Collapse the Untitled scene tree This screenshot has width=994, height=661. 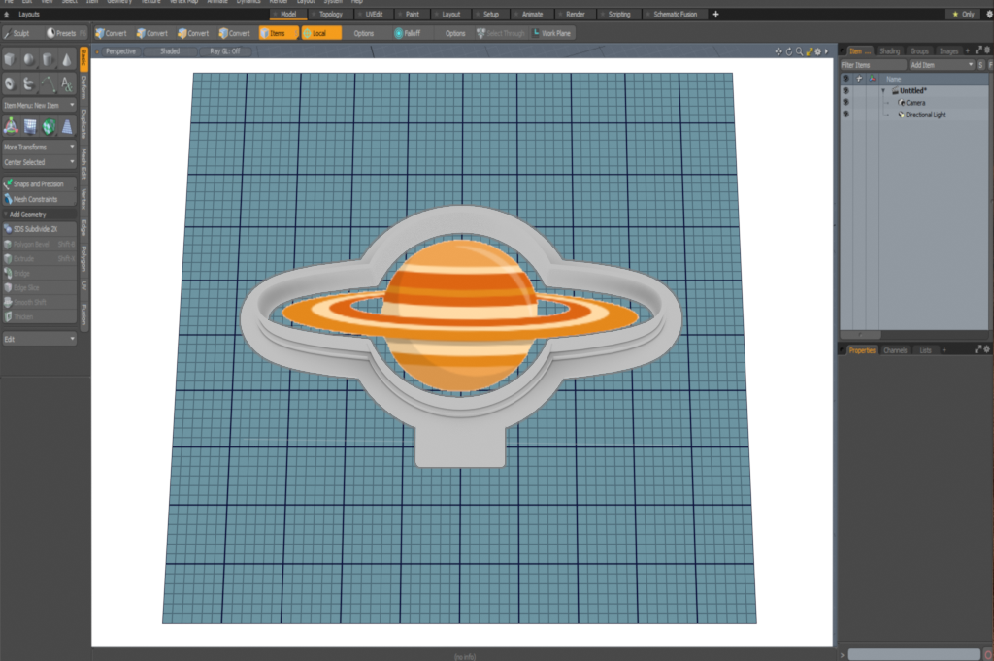(883, 90)
